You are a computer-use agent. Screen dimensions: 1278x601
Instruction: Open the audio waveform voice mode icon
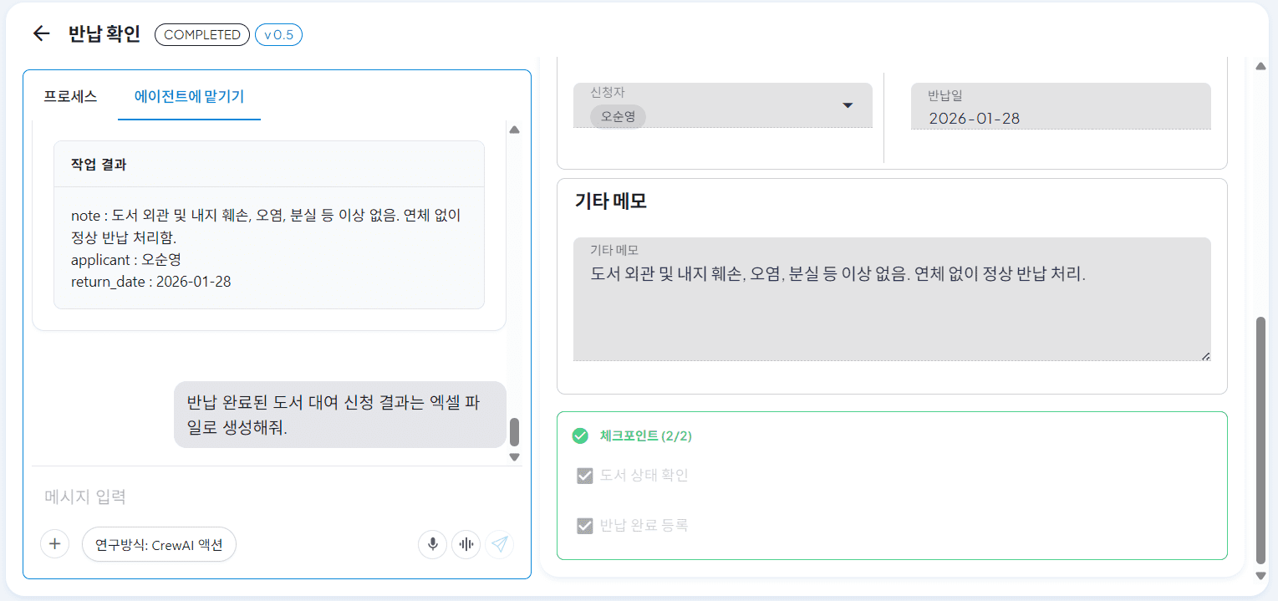pyautogui.click(x=466, y=544)
